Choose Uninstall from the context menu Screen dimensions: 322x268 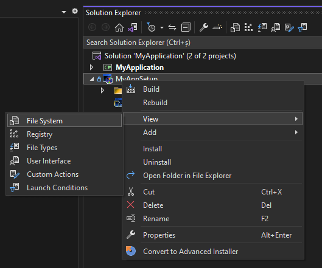[213, 162]
